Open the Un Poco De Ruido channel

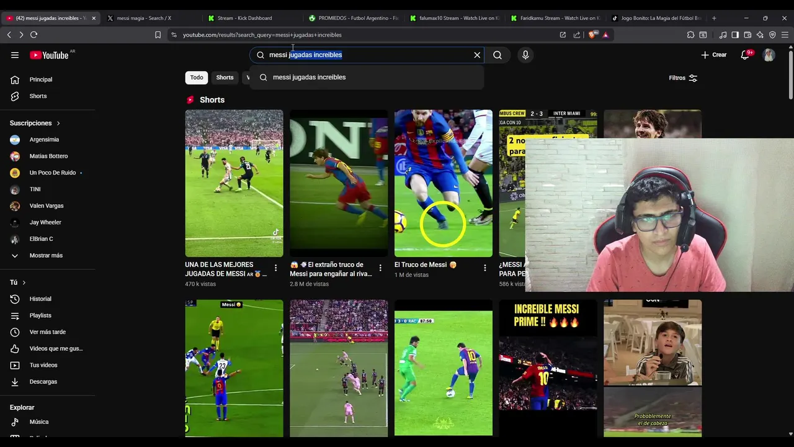pos(53,173)
